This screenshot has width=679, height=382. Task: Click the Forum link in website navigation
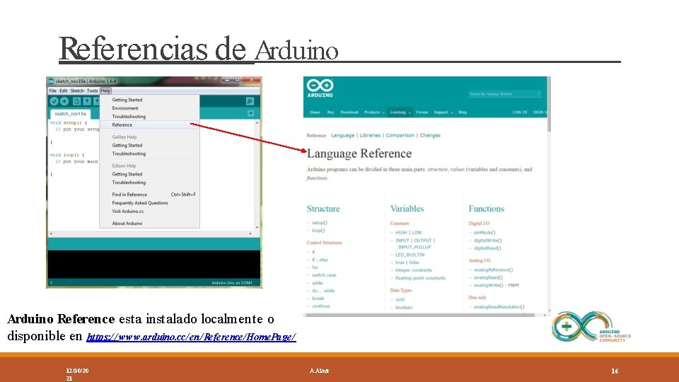pyautogui.click(x=422, y=112)
